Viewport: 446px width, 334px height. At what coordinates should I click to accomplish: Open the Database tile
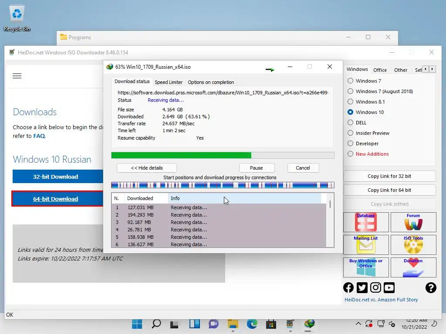tap(366, 222)
